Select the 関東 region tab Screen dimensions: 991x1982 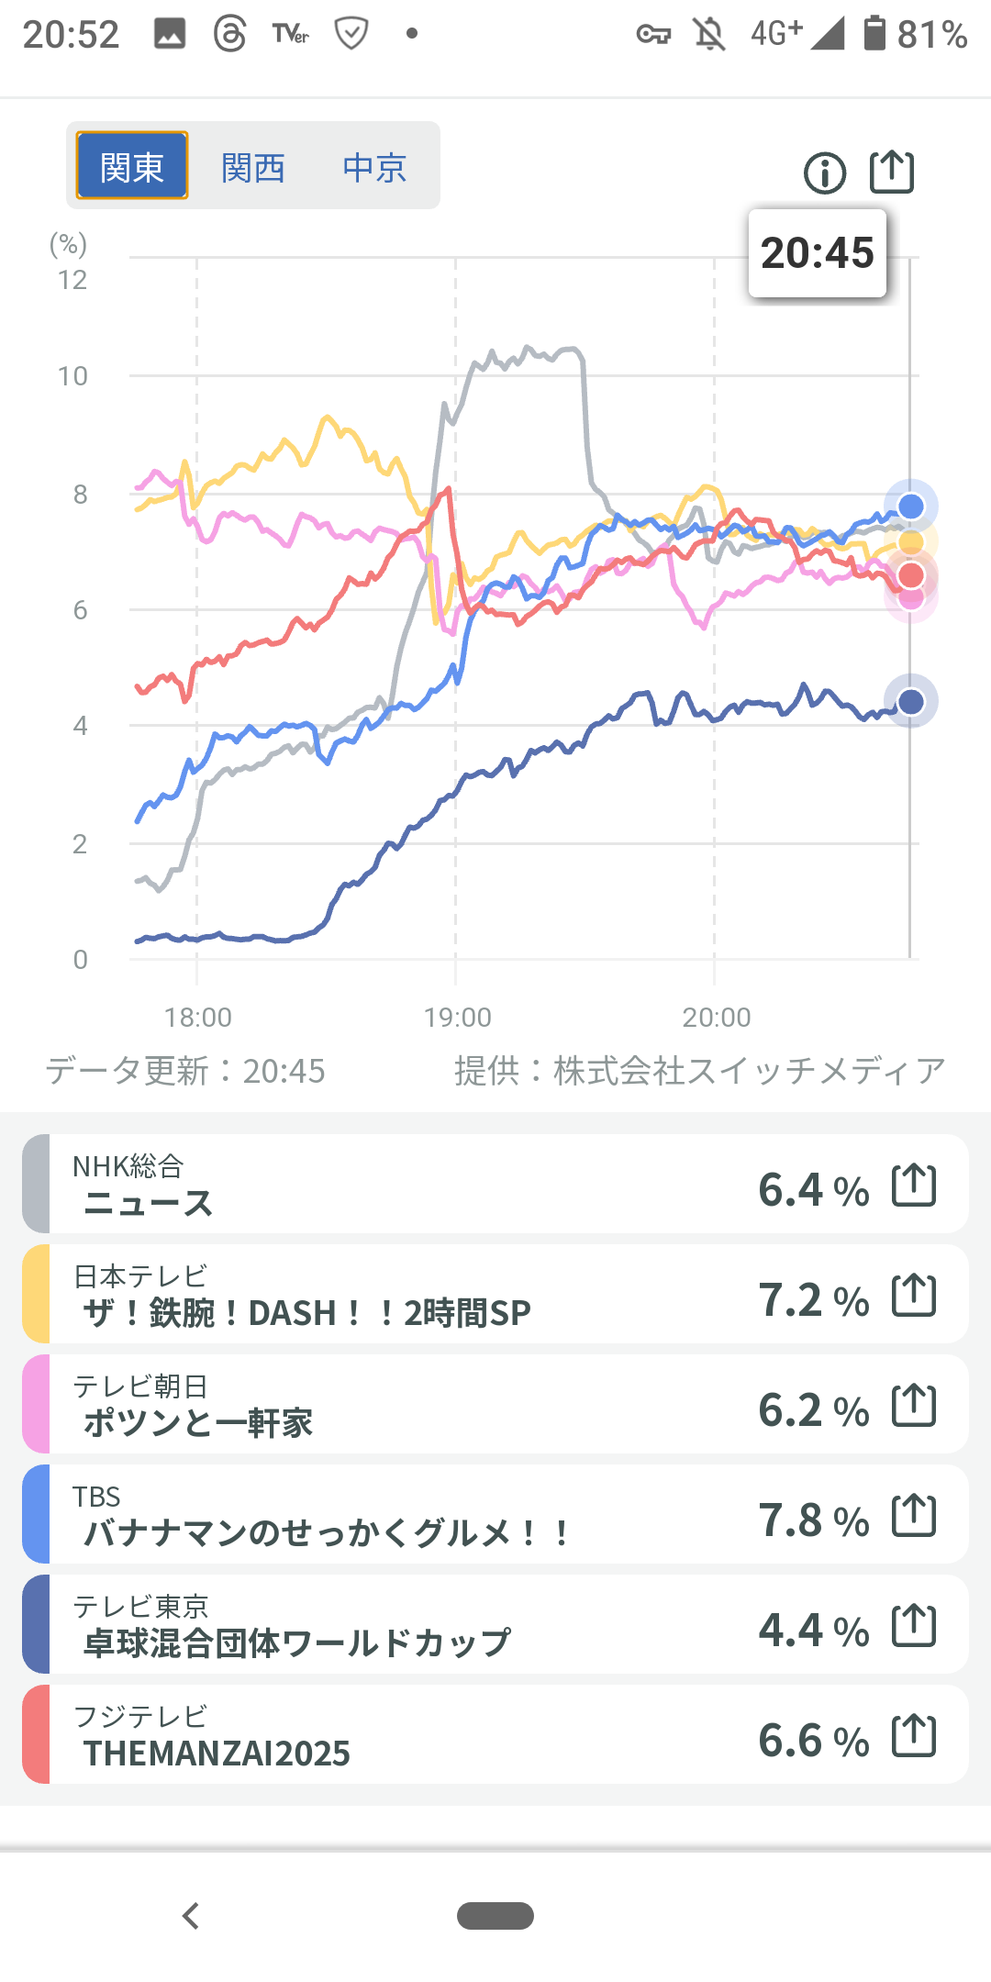click(x=132, y=166)
